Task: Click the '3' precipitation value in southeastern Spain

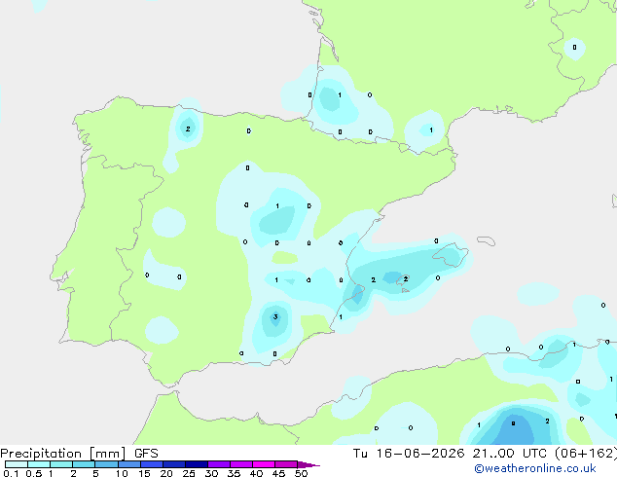Action: [275, 316]
